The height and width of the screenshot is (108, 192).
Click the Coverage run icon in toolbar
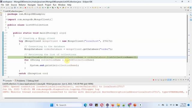coord(53,7)
